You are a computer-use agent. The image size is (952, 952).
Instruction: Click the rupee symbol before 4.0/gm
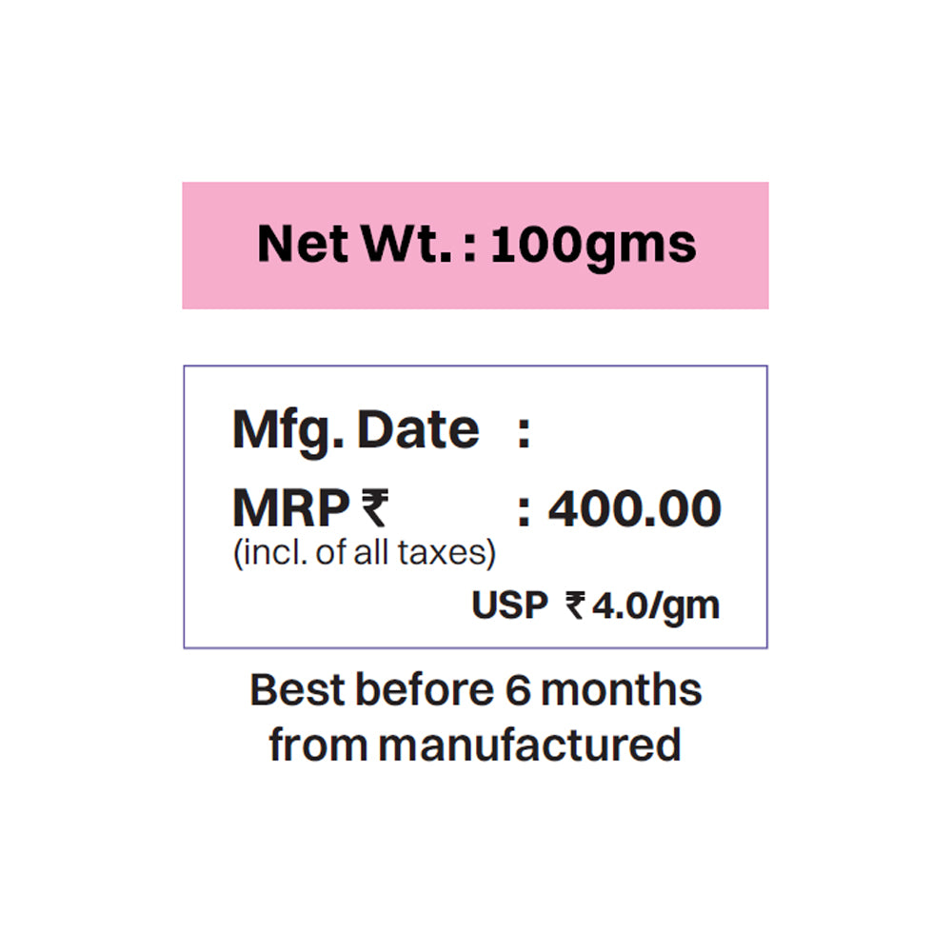tap(576, 605)
